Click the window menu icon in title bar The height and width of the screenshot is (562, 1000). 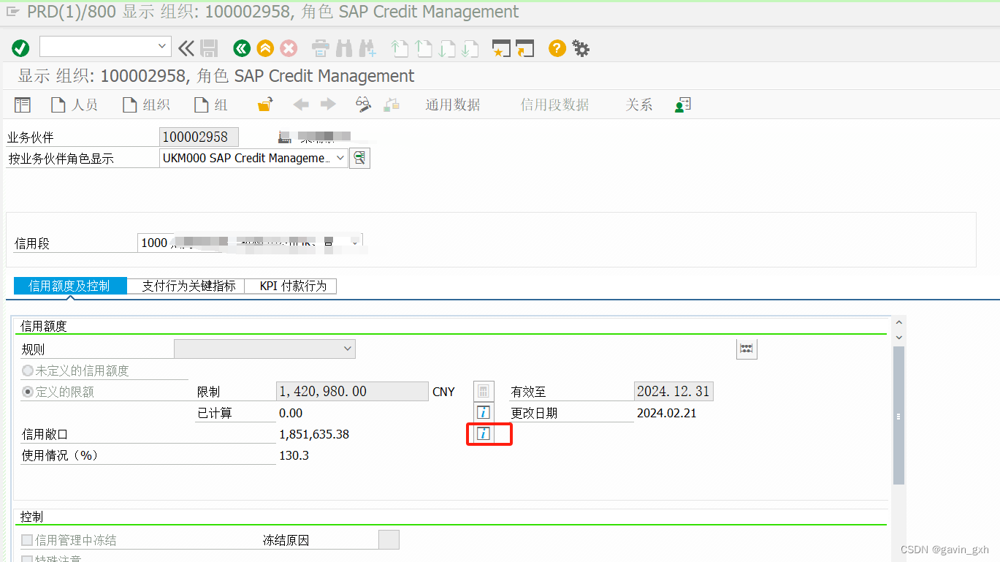(12, 12)
